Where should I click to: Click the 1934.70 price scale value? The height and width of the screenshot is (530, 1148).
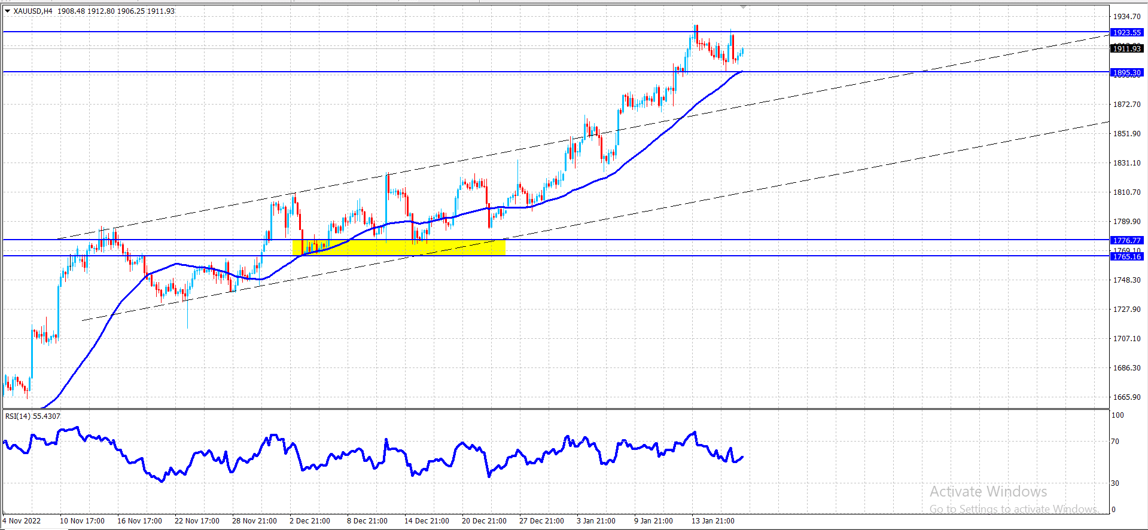[1126, 16]
